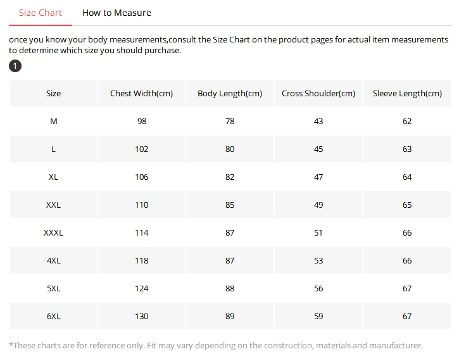Screen dimensions: 459x361
Task: Click the sleeve length value 62
Action: 407,121
